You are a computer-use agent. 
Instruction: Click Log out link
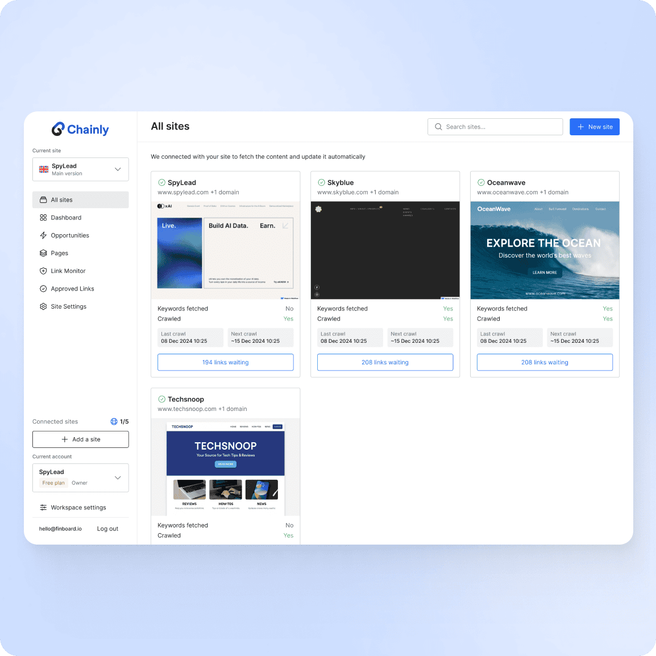click(107, 529)
